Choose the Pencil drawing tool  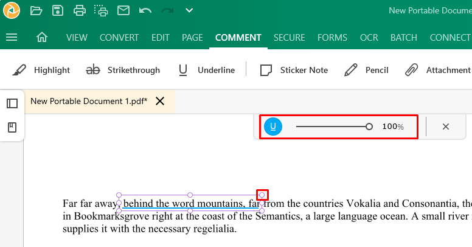tap(366, 70)
